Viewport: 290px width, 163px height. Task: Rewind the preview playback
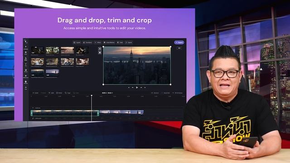[x=133, y=87]
